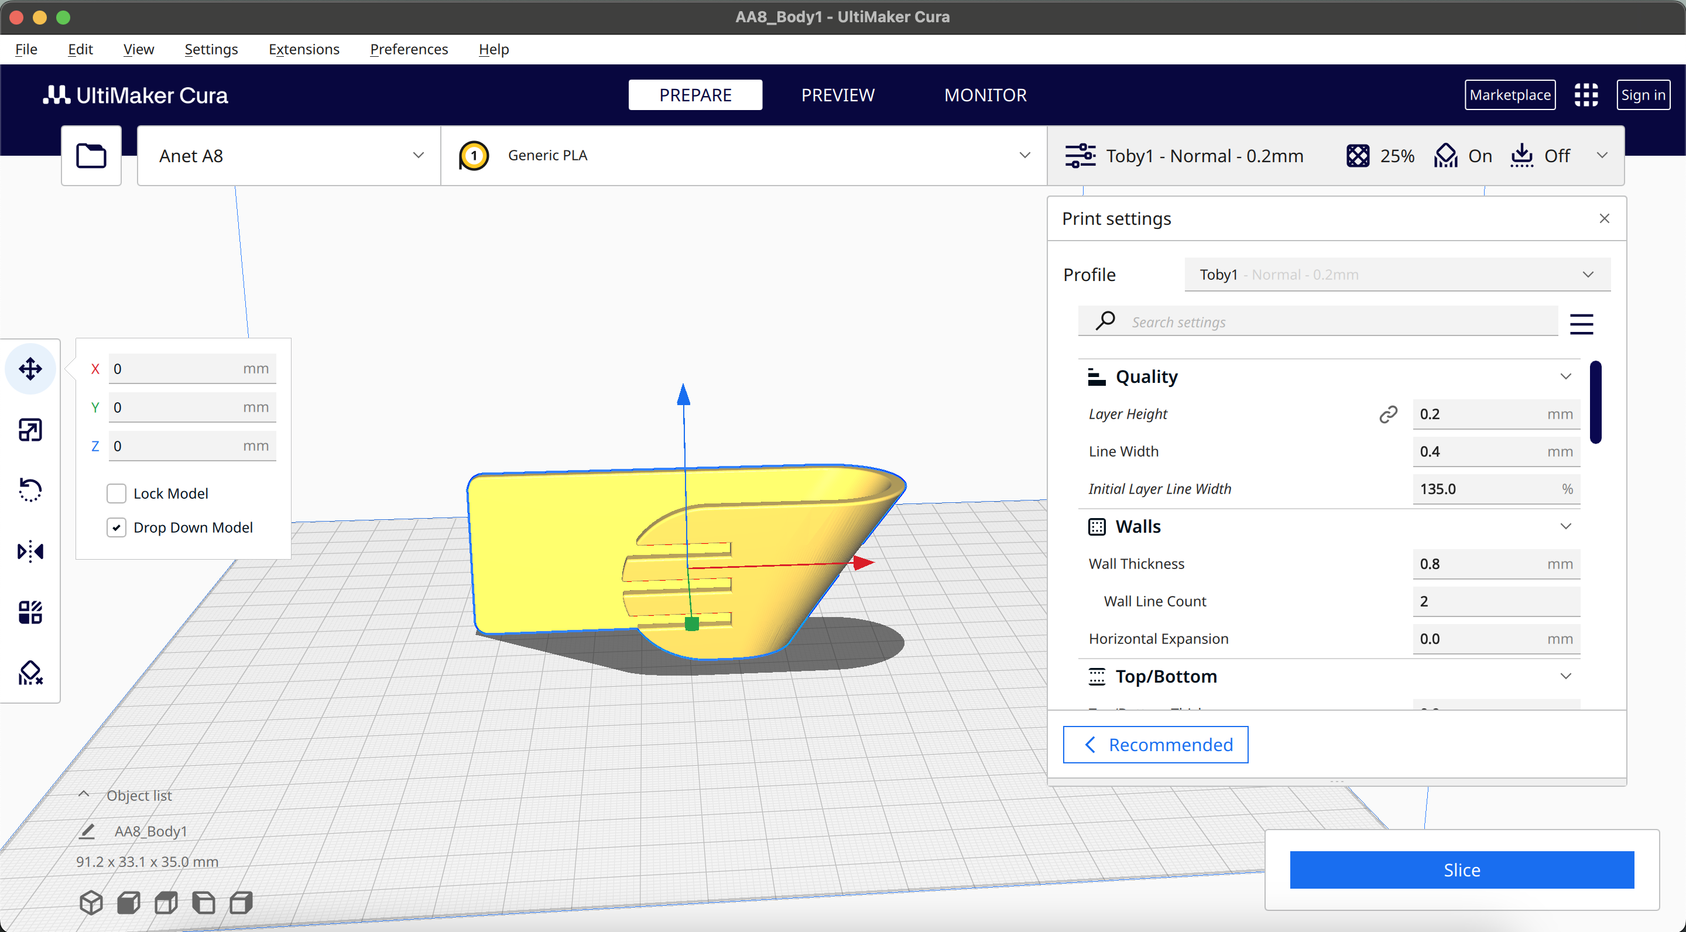Click the UltiMaker Cura logo

135,95
